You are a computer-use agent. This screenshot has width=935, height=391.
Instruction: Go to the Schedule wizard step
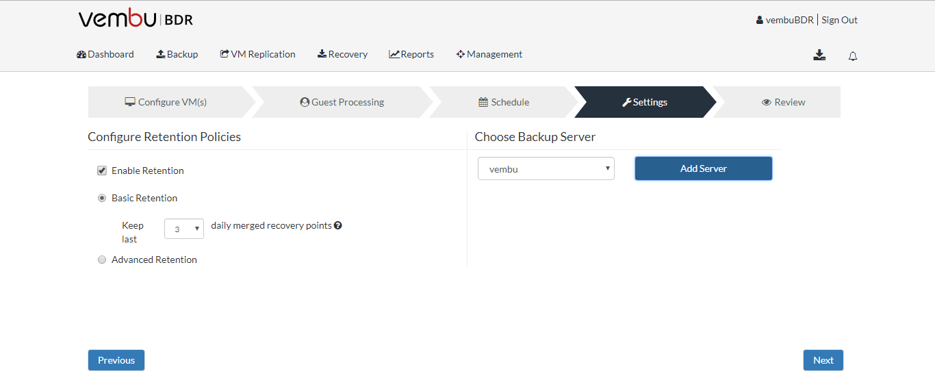504,102
